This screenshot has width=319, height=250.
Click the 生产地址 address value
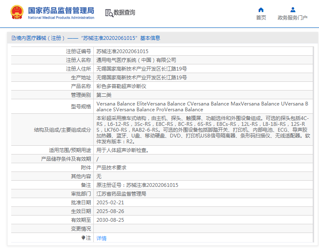coord(141,78)
